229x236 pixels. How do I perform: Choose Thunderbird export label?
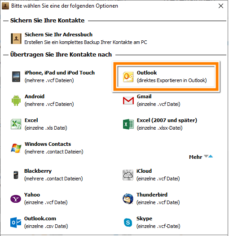[x=152, y=195]
